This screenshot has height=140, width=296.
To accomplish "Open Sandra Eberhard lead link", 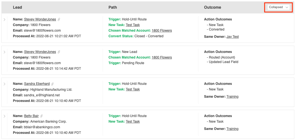I will coord(37,84).
